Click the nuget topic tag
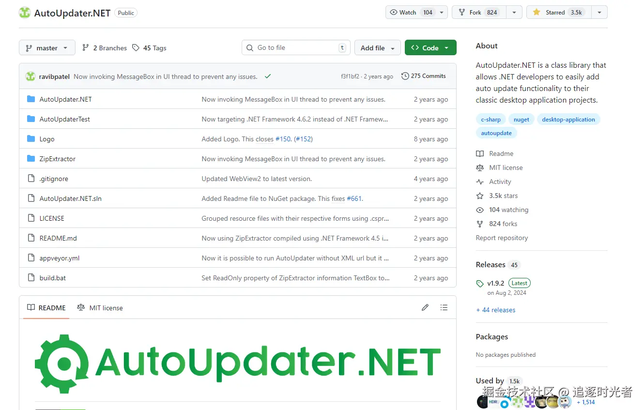 (521, 119)
